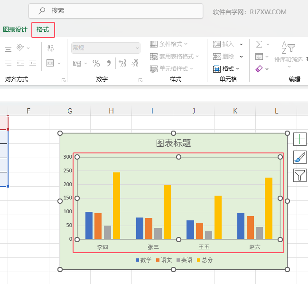Expand the 插入 dropdown arrow

pos(242,45)
